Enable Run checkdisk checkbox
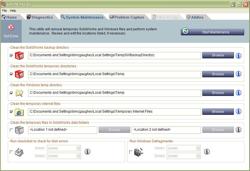Viewport: 250px width, 171px height. coord(11,152)
